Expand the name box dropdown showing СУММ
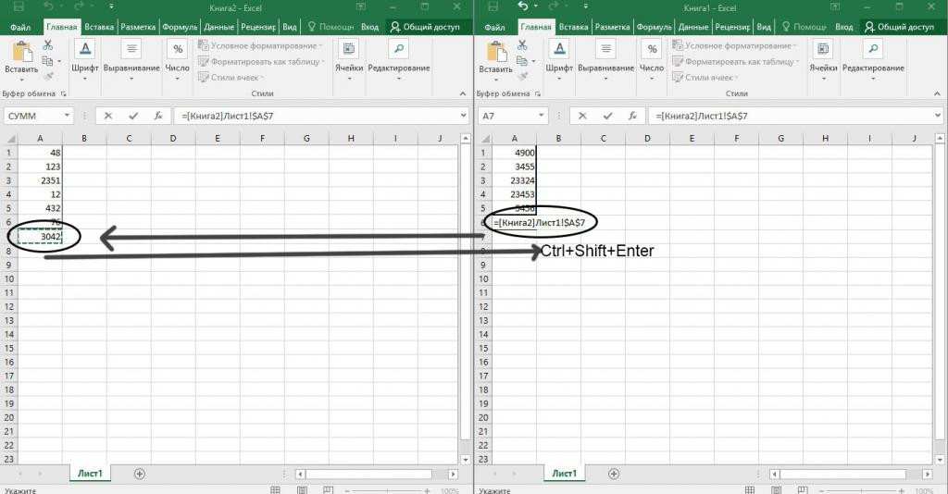The width and height of the screenshot is (948, 494). (67, 116)
